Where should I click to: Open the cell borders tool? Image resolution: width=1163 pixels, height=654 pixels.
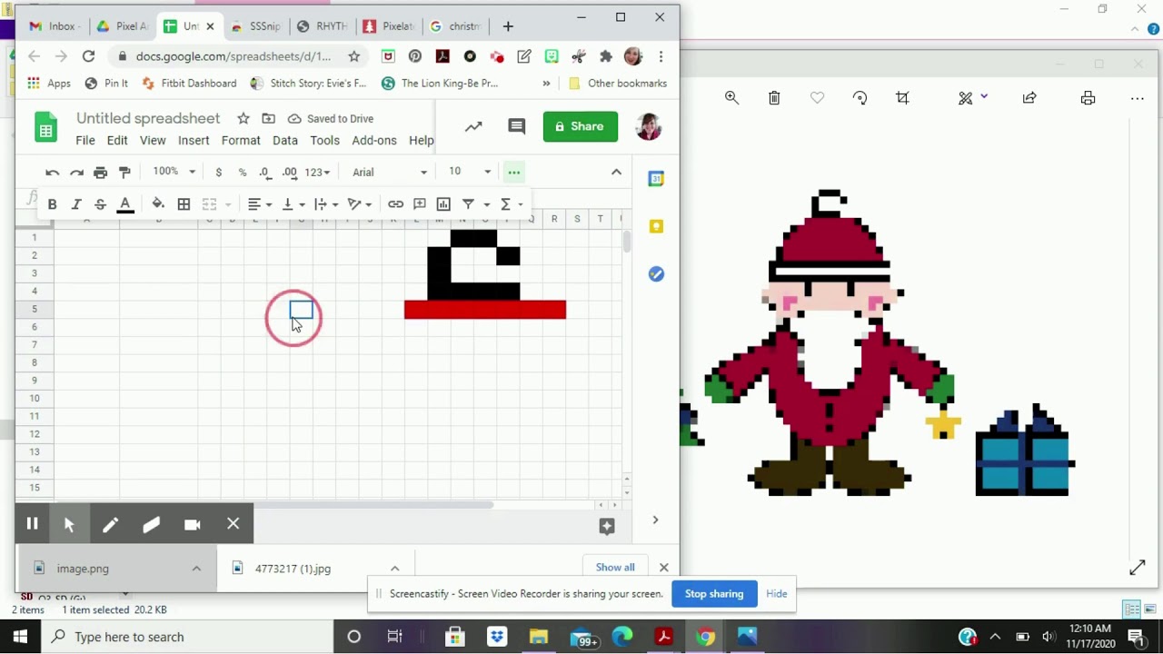tap(184, 204)
